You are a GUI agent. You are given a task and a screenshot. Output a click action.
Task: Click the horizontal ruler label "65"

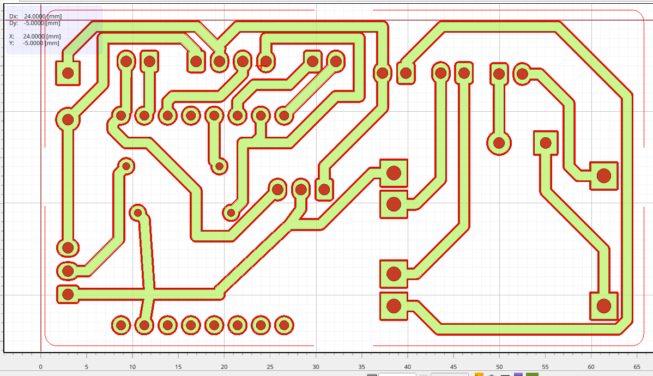637,367
